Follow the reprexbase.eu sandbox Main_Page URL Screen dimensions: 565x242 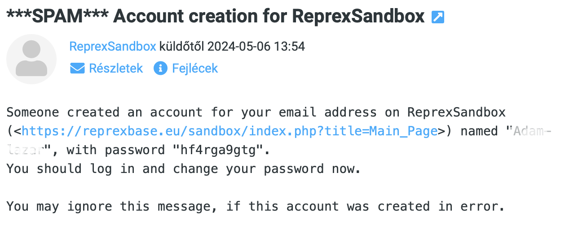pyautogui.click(x=229, y=131)
